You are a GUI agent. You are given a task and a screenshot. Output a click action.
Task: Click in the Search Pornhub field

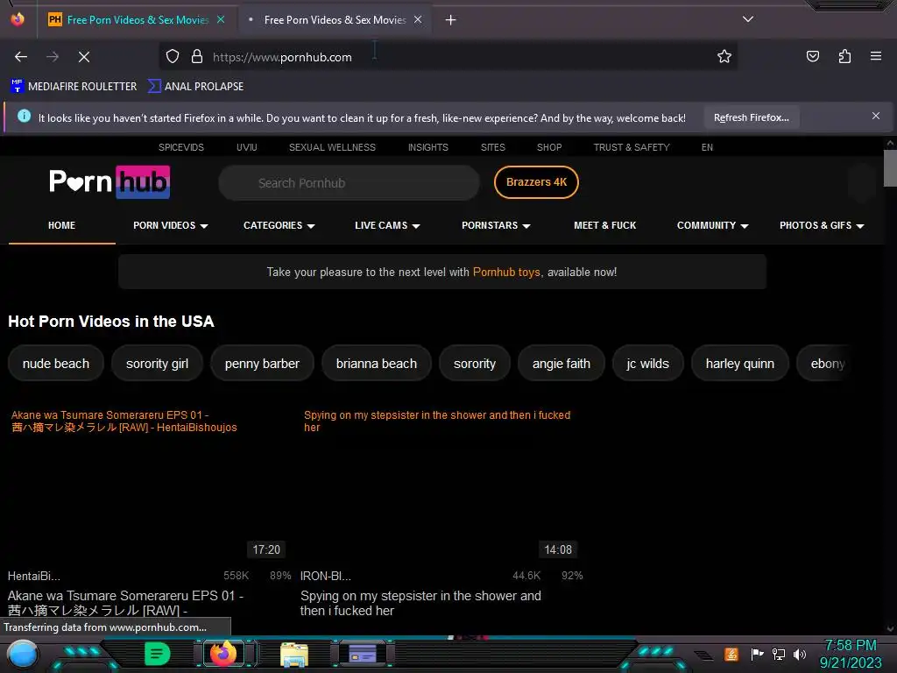pos(349,183)
